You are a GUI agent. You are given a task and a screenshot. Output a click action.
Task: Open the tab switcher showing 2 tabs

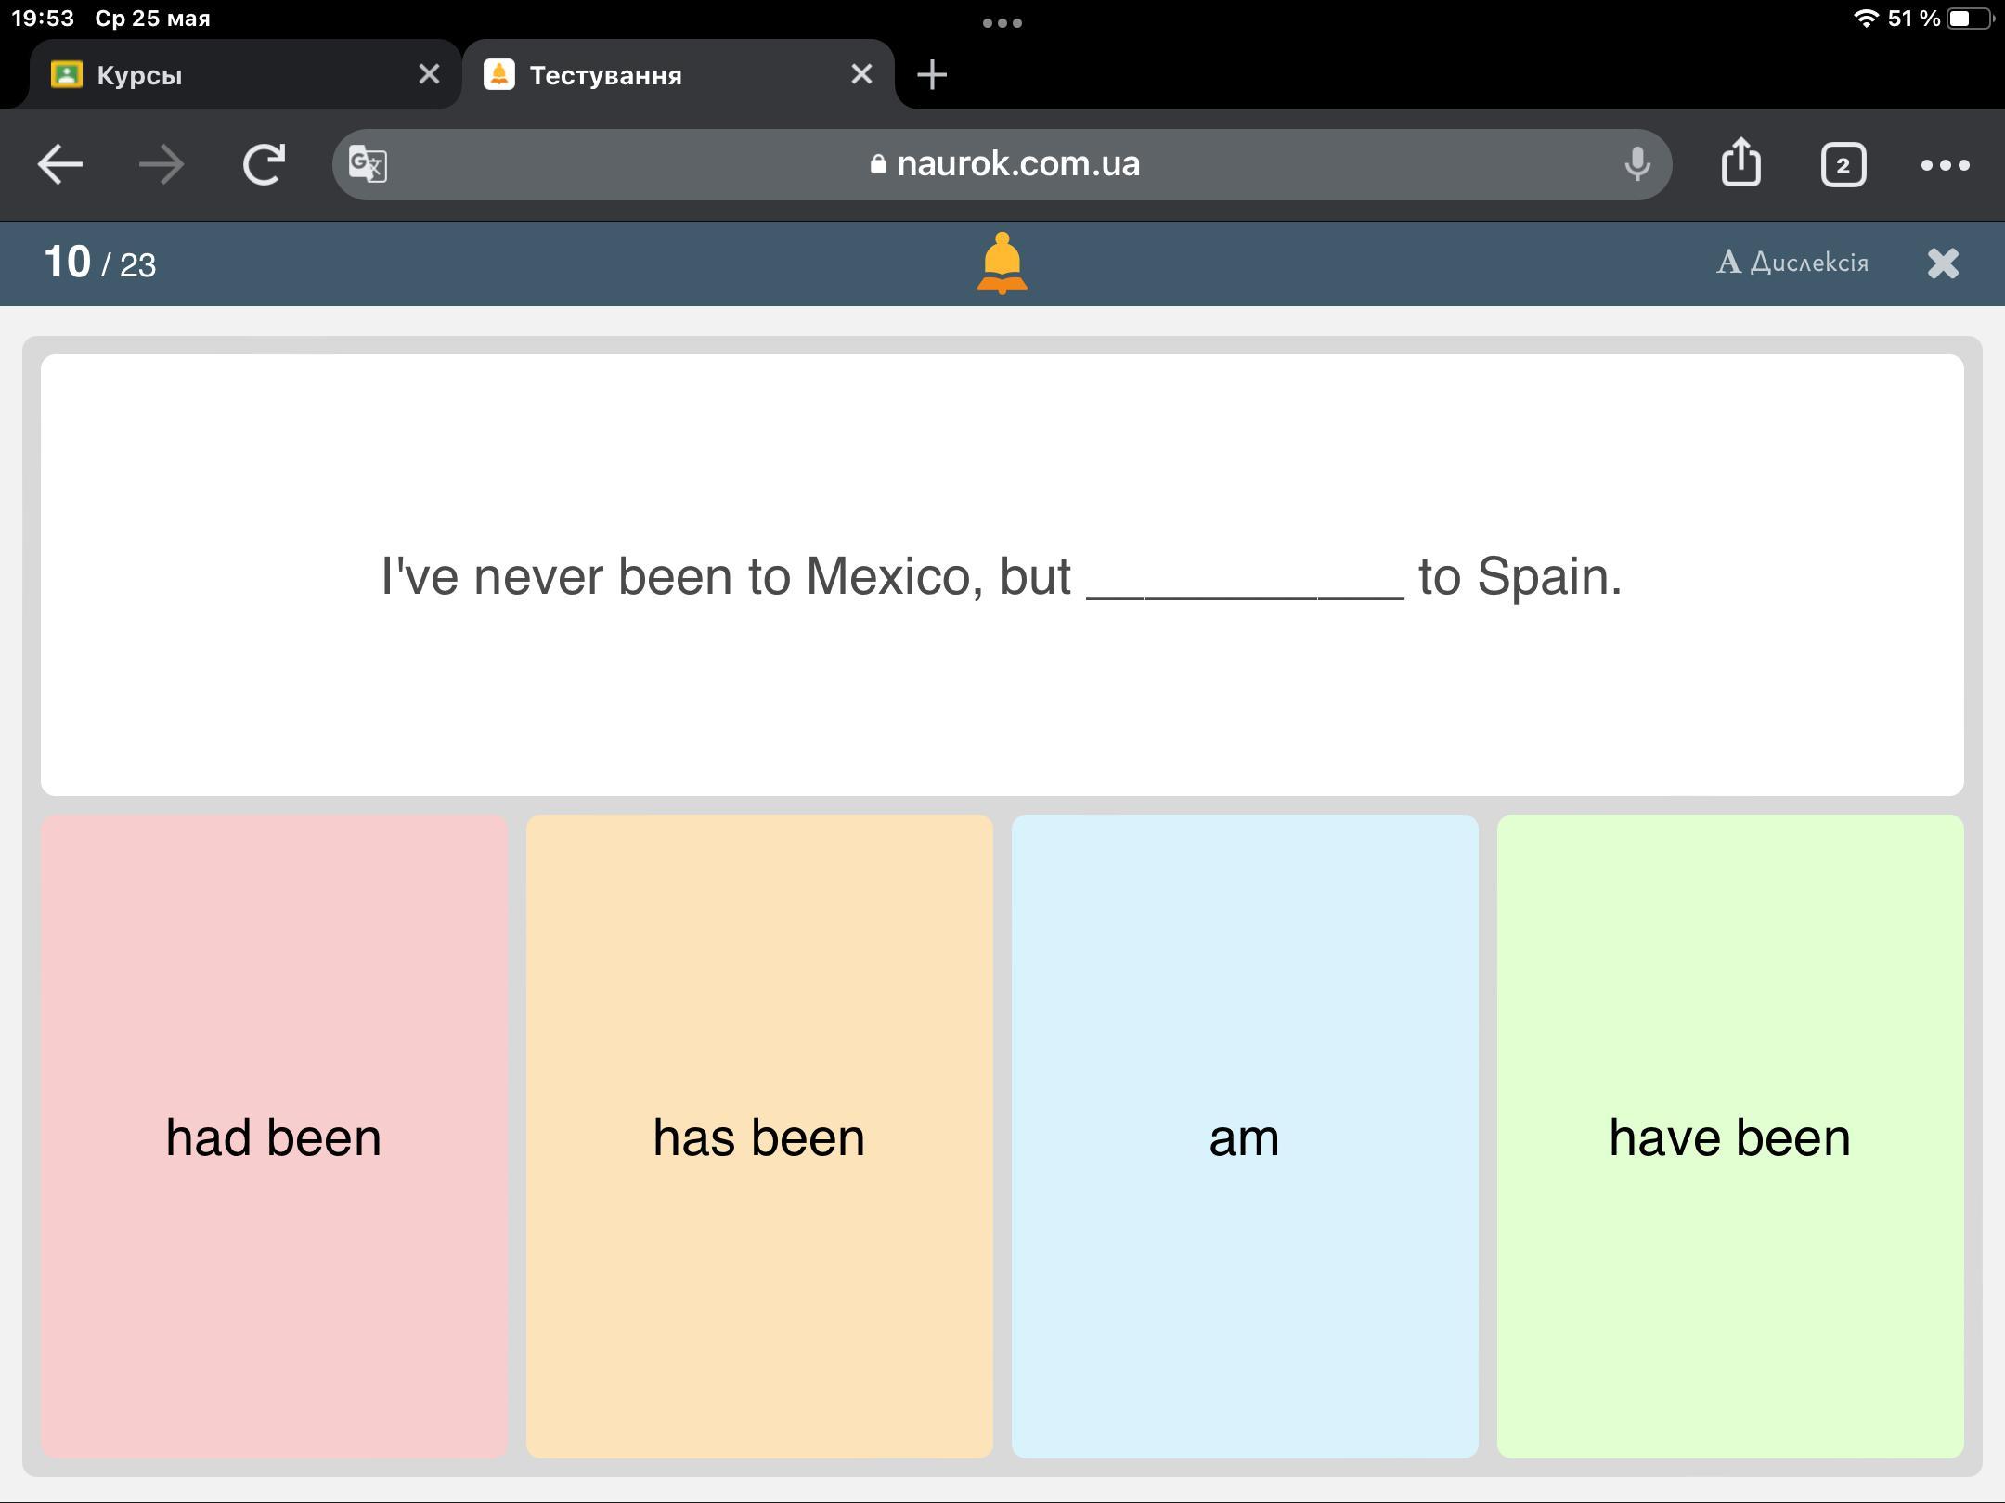point(1843,165)
